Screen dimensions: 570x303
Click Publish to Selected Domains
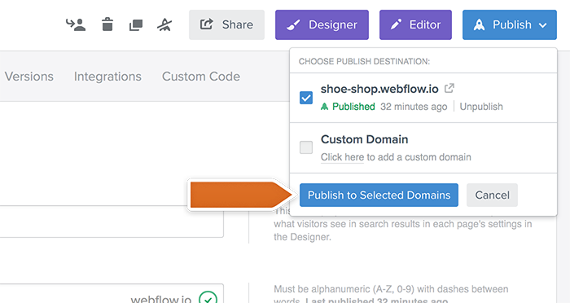point(379,195)
